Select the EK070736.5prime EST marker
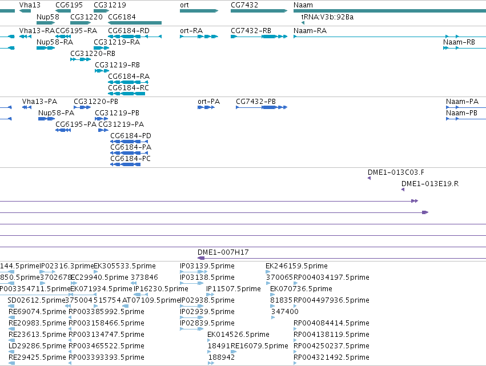The height and width of the screenshot is (366, 486). (272, 295)
